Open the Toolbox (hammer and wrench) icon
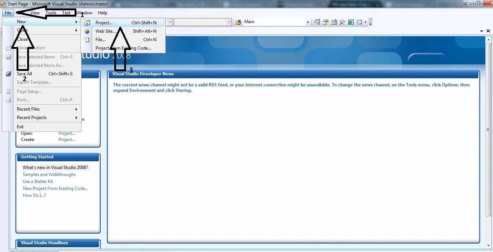The image size is (493, 252). 342,22
